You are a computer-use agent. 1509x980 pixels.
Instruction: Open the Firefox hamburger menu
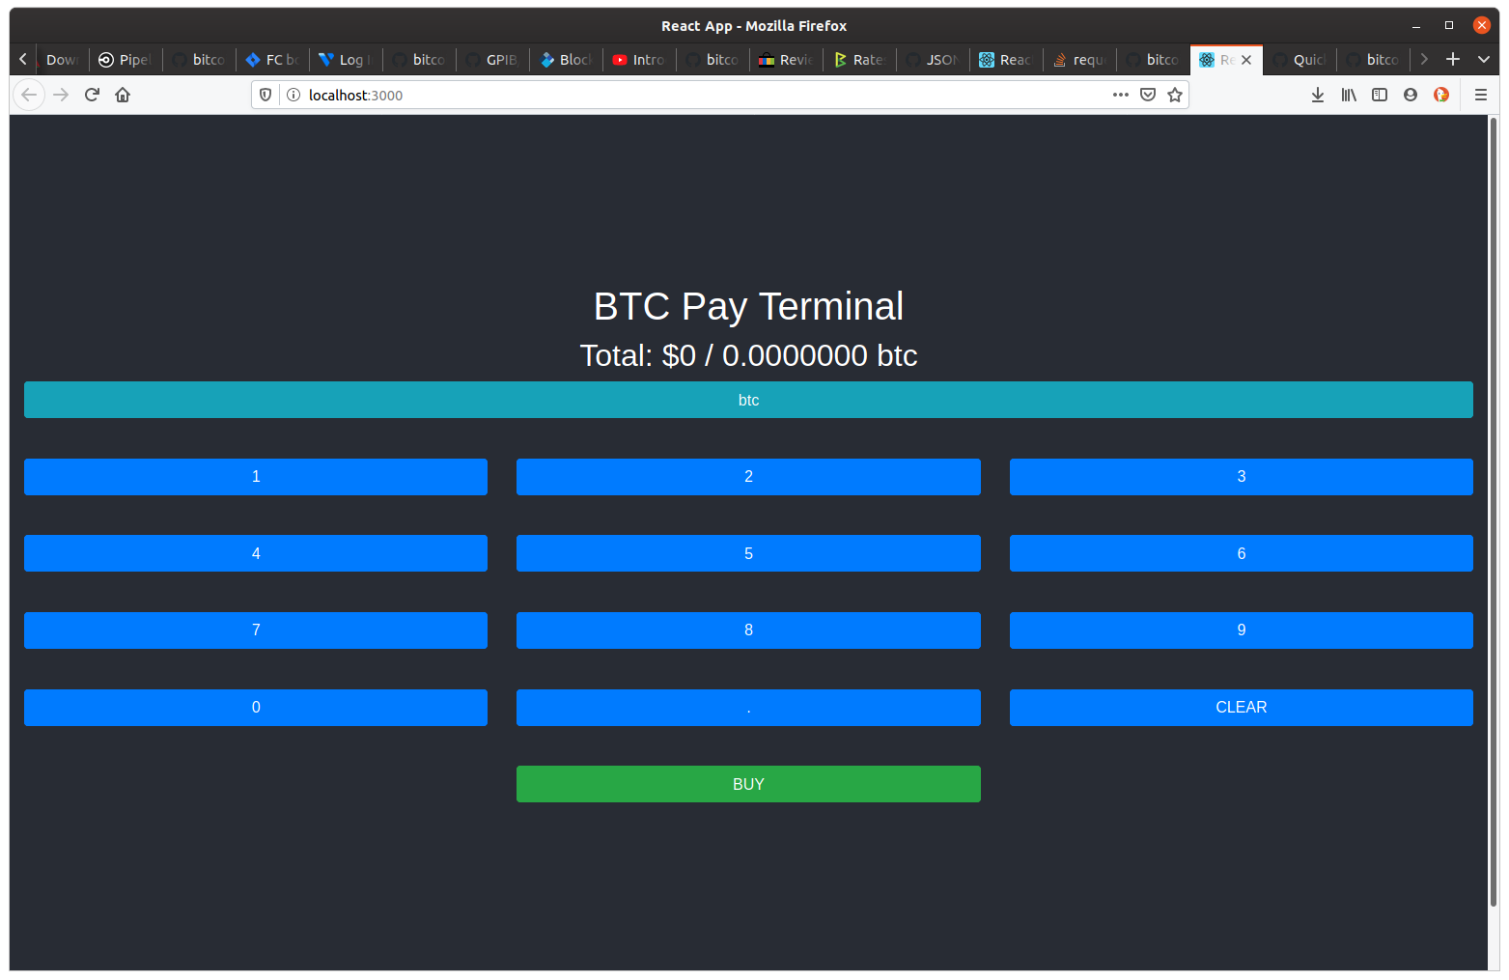1481,95
